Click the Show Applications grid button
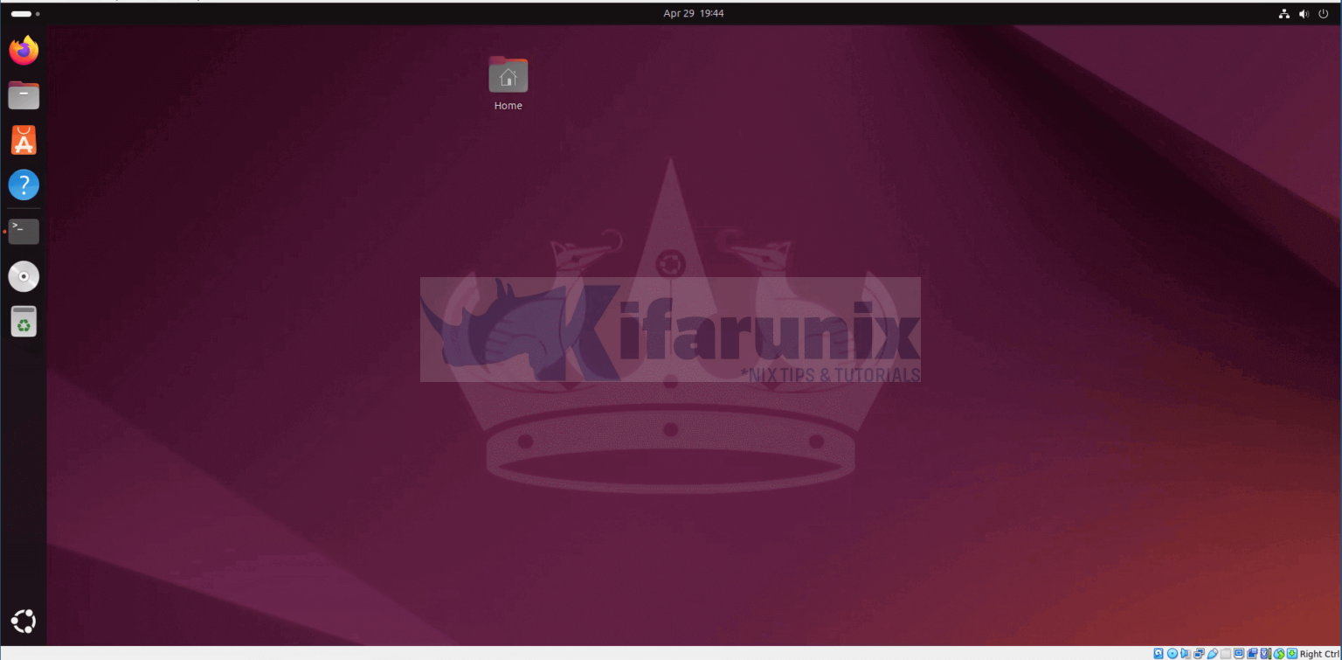Screen dimensions: 1342x660 pyautogui.click(x=24, y=621)
